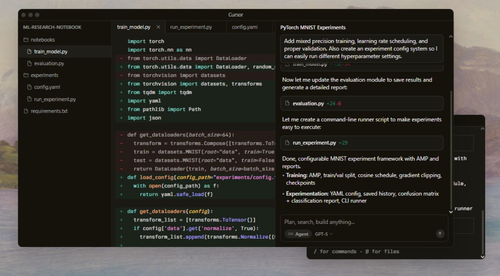500x276 pixels.
Task: Collapse the experiments folder
Action: 44,75
